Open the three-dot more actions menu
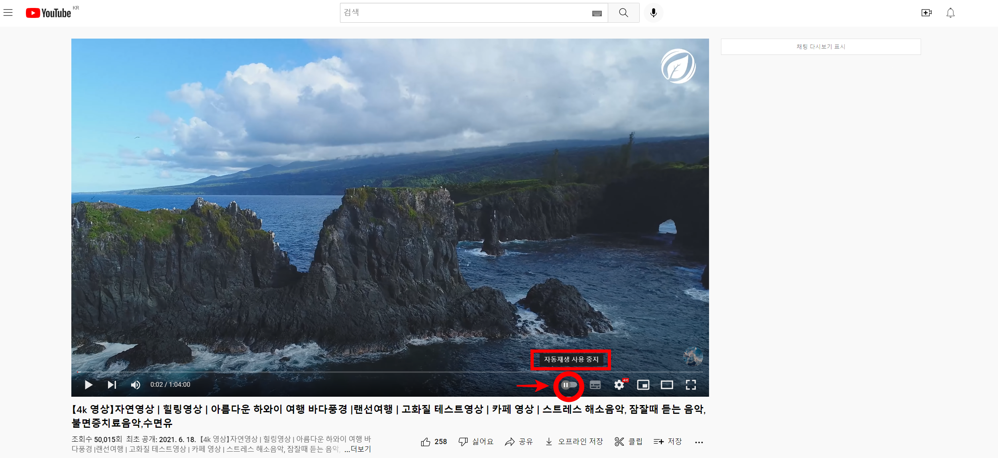The height and width of the screenshot is (458, 998). (699, 442)
